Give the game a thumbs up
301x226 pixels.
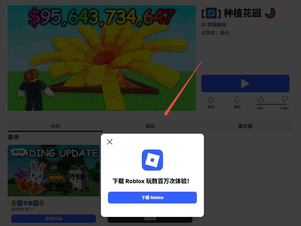(260, 100)
